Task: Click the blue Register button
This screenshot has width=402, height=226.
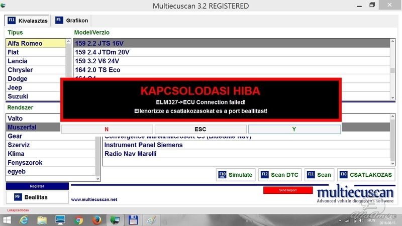Action: (x=37, y=186)
